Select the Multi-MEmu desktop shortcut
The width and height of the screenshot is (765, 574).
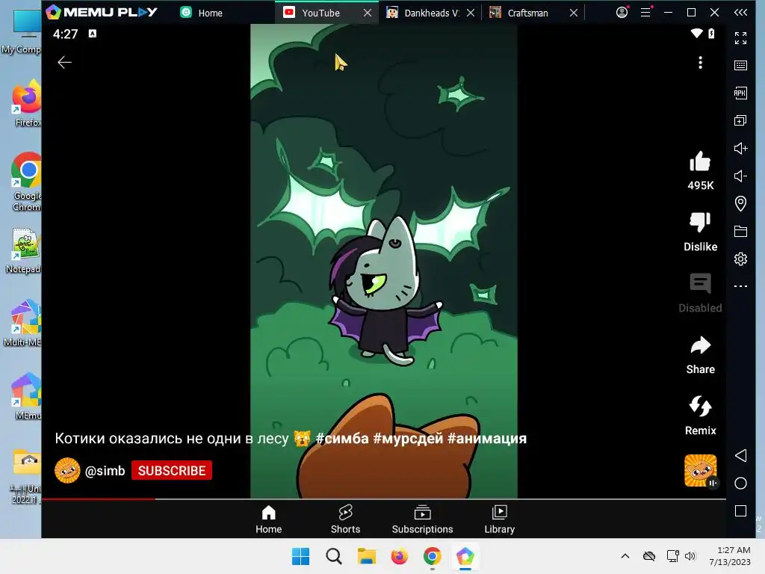22,324
